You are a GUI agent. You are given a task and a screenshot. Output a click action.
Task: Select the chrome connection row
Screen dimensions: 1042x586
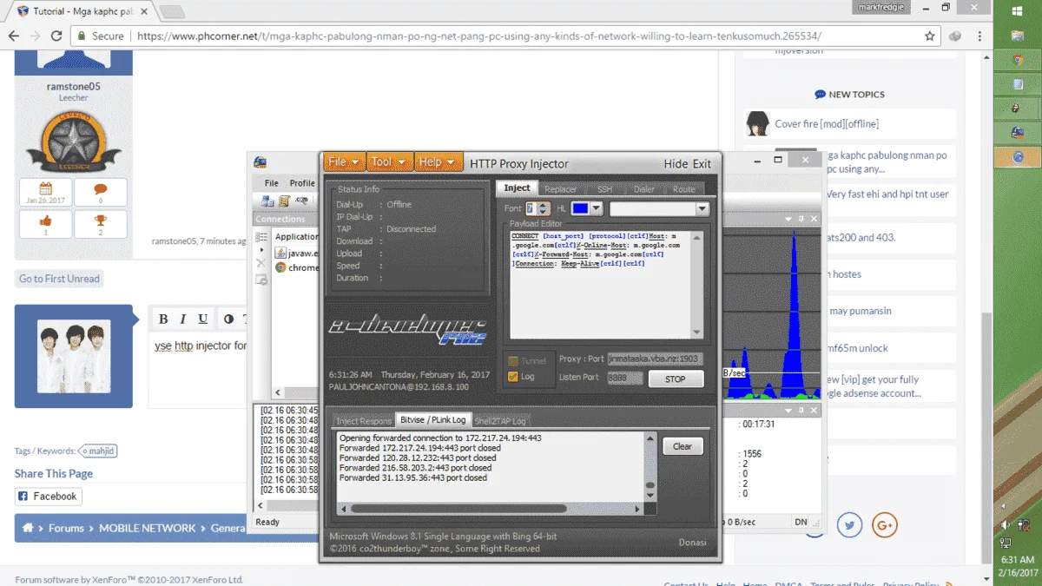(x=296, y=267)
